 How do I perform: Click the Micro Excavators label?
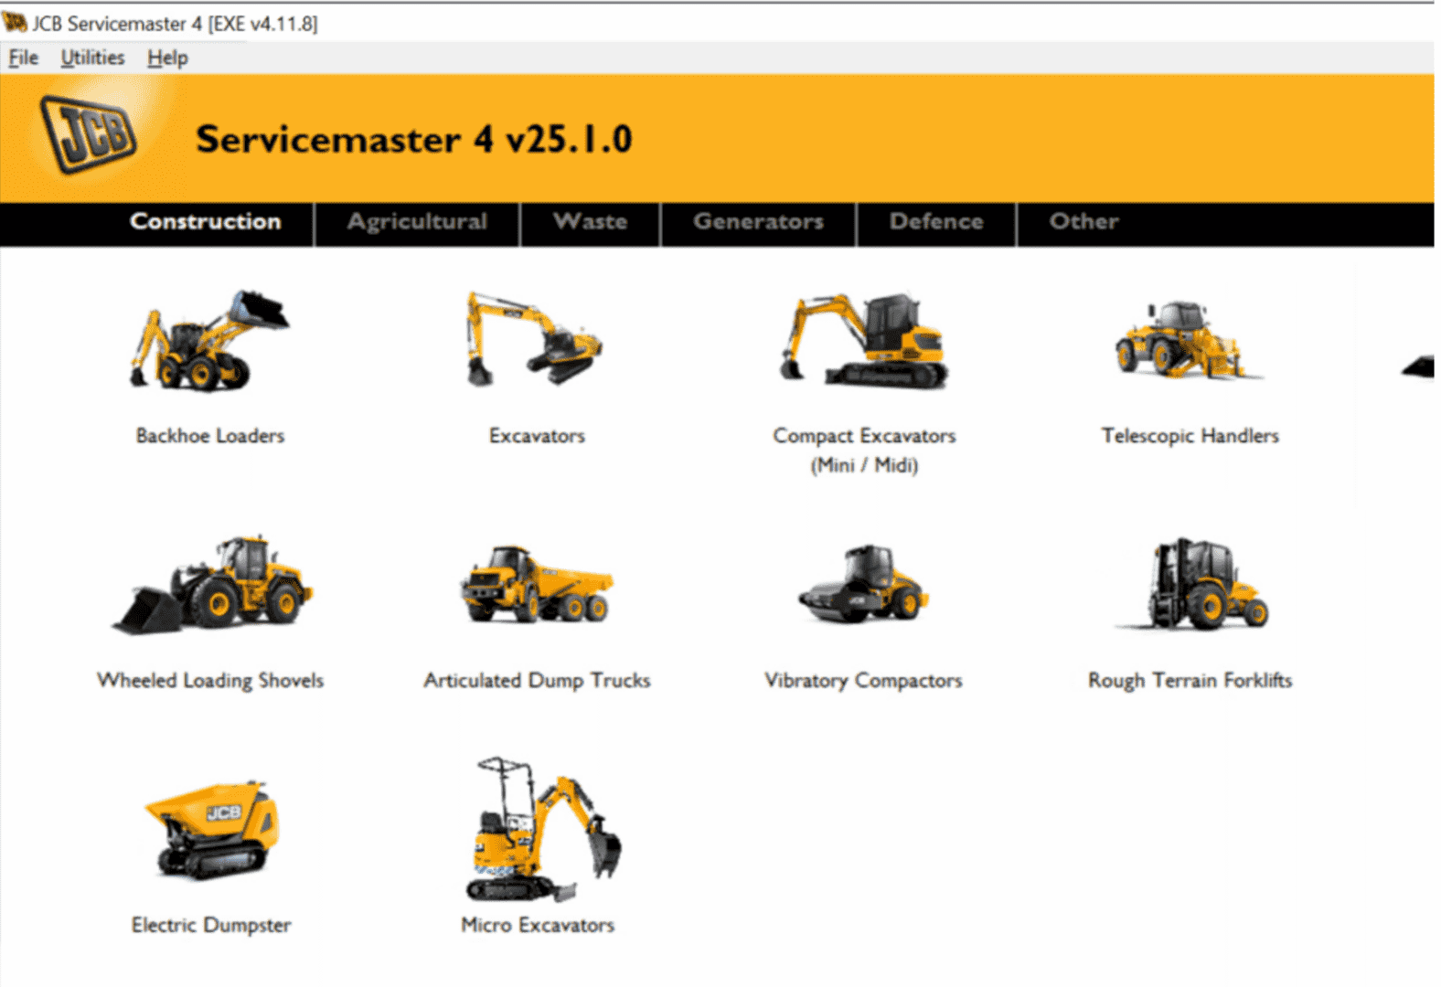click(538, 926)
